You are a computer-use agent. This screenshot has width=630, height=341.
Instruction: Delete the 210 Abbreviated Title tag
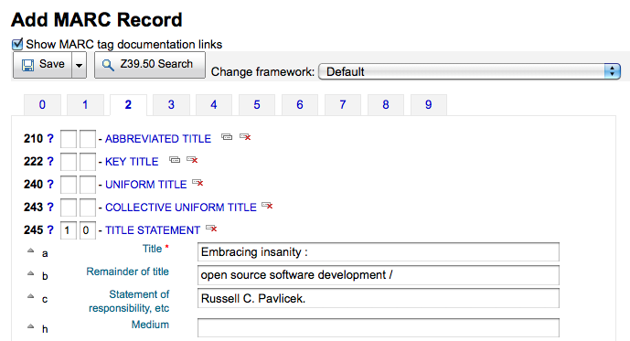pyautogui.click(x=245, y=137)
